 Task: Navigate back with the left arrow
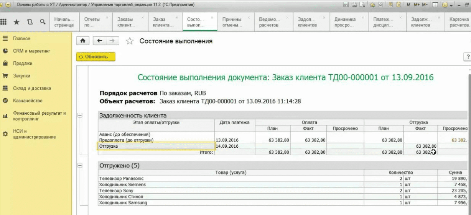tap(100, 41)
